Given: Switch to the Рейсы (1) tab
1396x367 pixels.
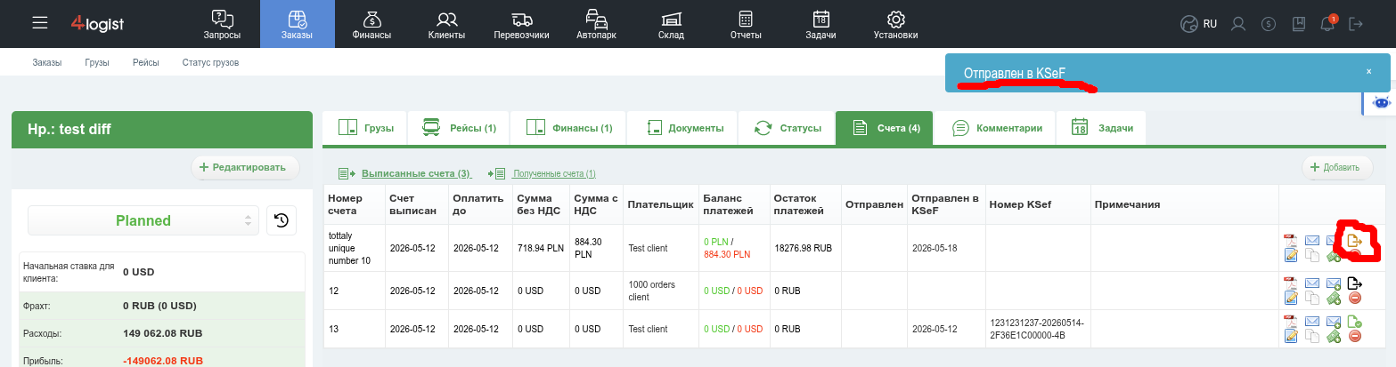Looking at the screenshot, I should coord(459,128).
